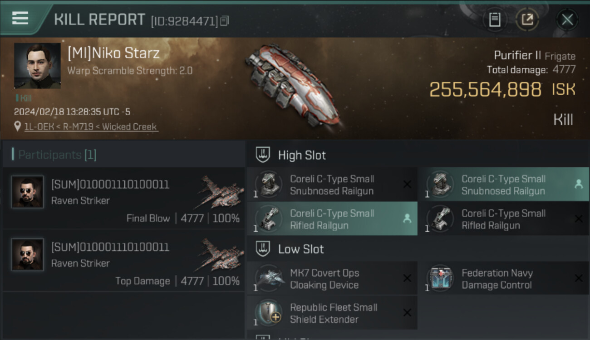Open Top Damage attacker portrait

(28, 255)
